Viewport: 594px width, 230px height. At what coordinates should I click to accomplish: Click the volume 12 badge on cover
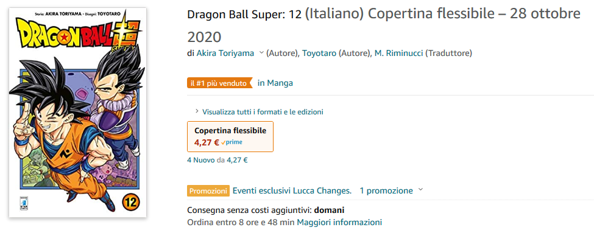[130, 201]
